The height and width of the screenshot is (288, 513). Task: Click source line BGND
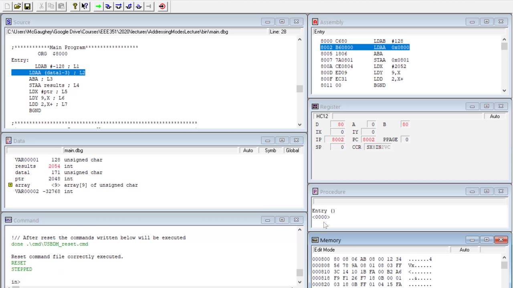(35, 111)
